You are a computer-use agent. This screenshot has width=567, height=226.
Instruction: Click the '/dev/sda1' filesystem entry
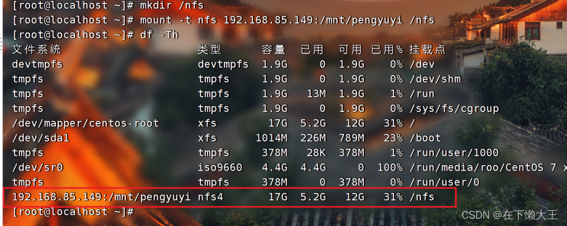click(x=40, y=138)
